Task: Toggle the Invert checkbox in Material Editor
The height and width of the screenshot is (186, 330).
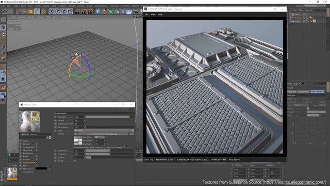Action: point(75,161)
